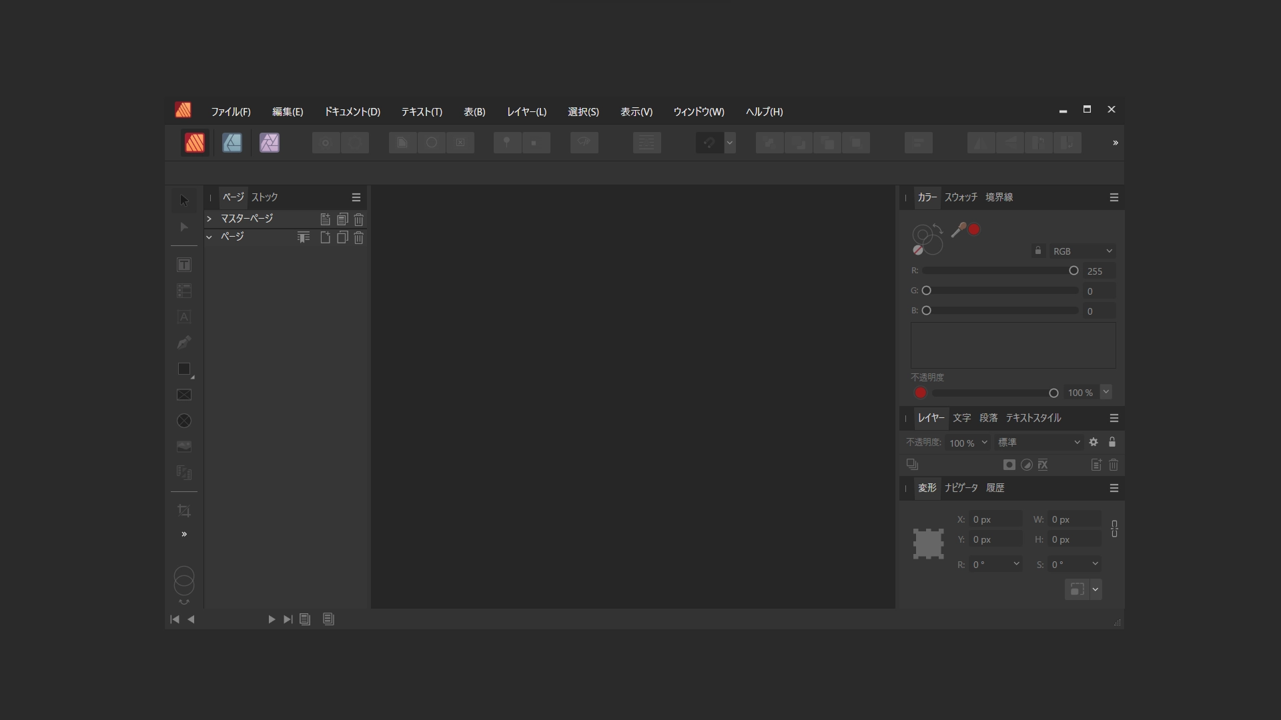Toggle linked dimensions in Transform panel

[x=1114, y=529]
